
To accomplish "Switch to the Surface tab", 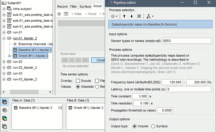I will (85, 6).
